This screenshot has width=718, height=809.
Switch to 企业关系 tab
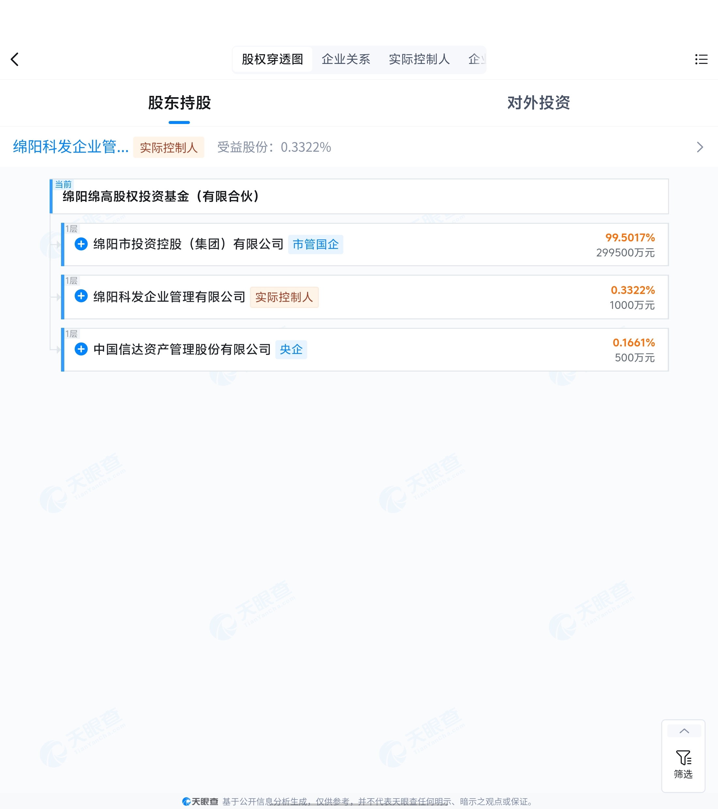point(346,59)
